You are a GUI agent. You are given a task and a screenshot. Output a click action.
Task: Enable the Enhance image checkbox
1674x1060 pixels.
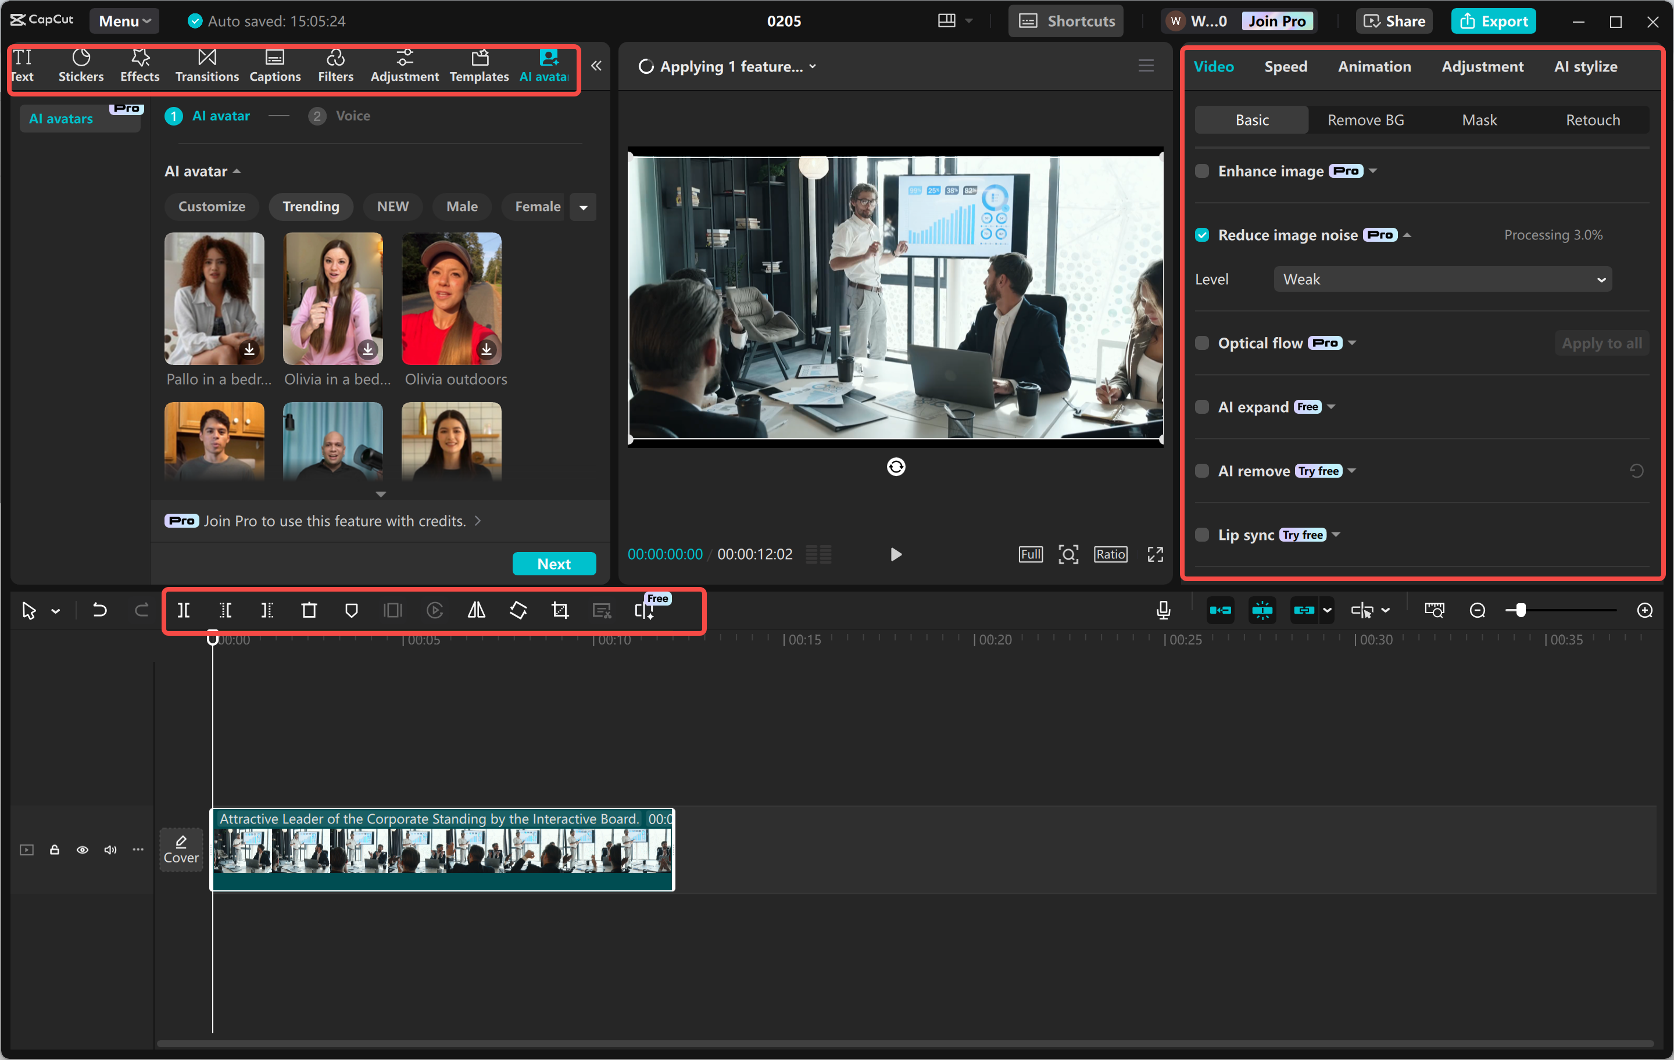(x=1202, y=171)
